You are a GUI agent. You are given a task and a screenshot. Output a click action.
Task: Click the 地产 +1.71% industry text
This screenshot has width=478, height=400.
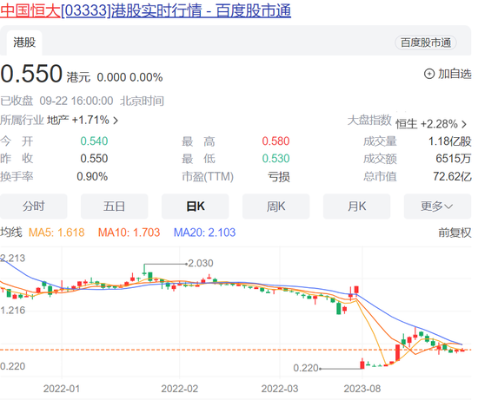[78, 121]
